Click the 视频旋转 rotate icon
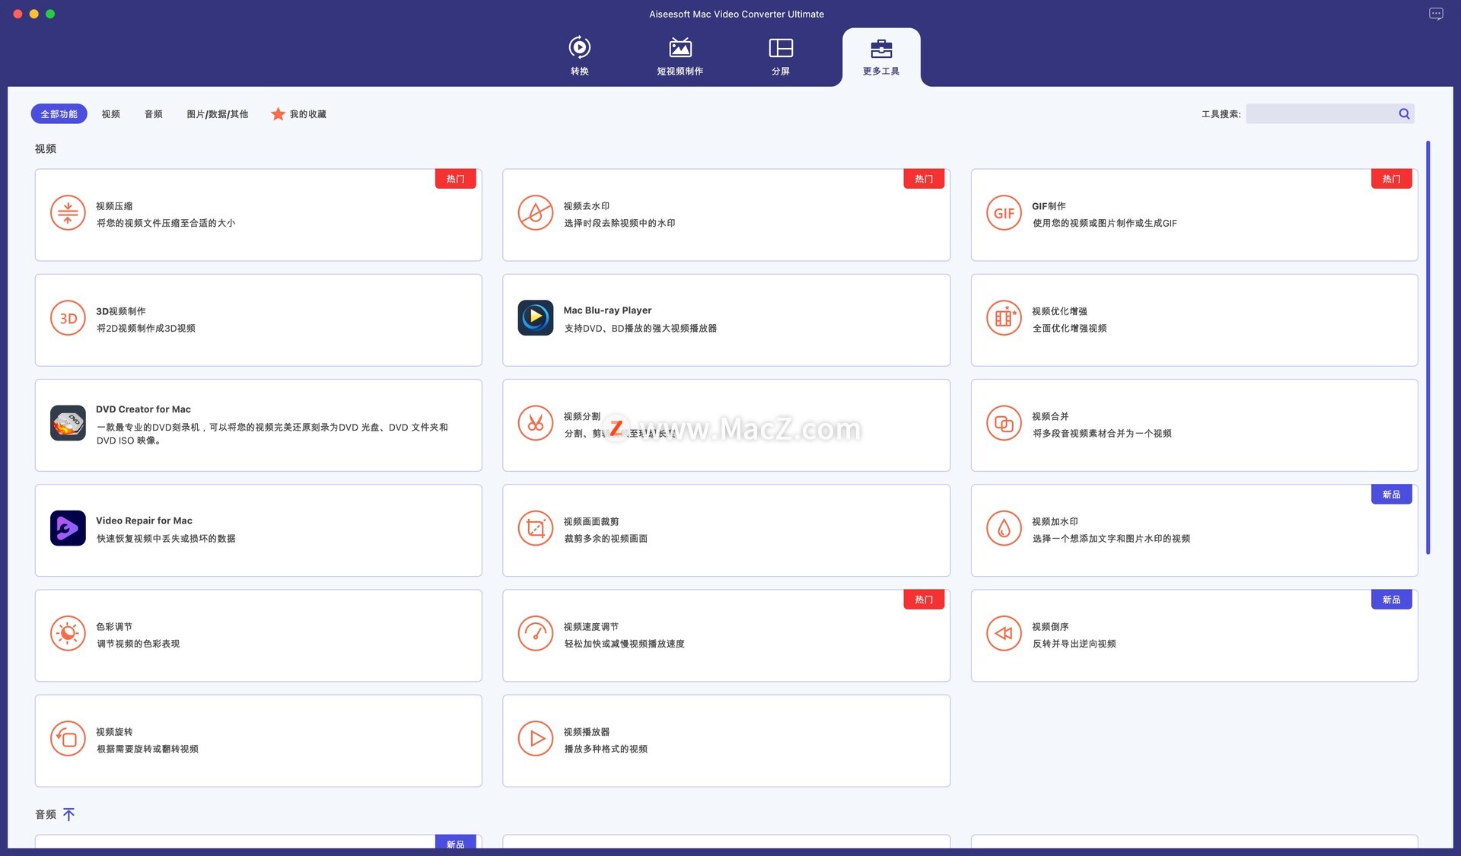This screenshot has width=1461, height=856. coord(68,738)
